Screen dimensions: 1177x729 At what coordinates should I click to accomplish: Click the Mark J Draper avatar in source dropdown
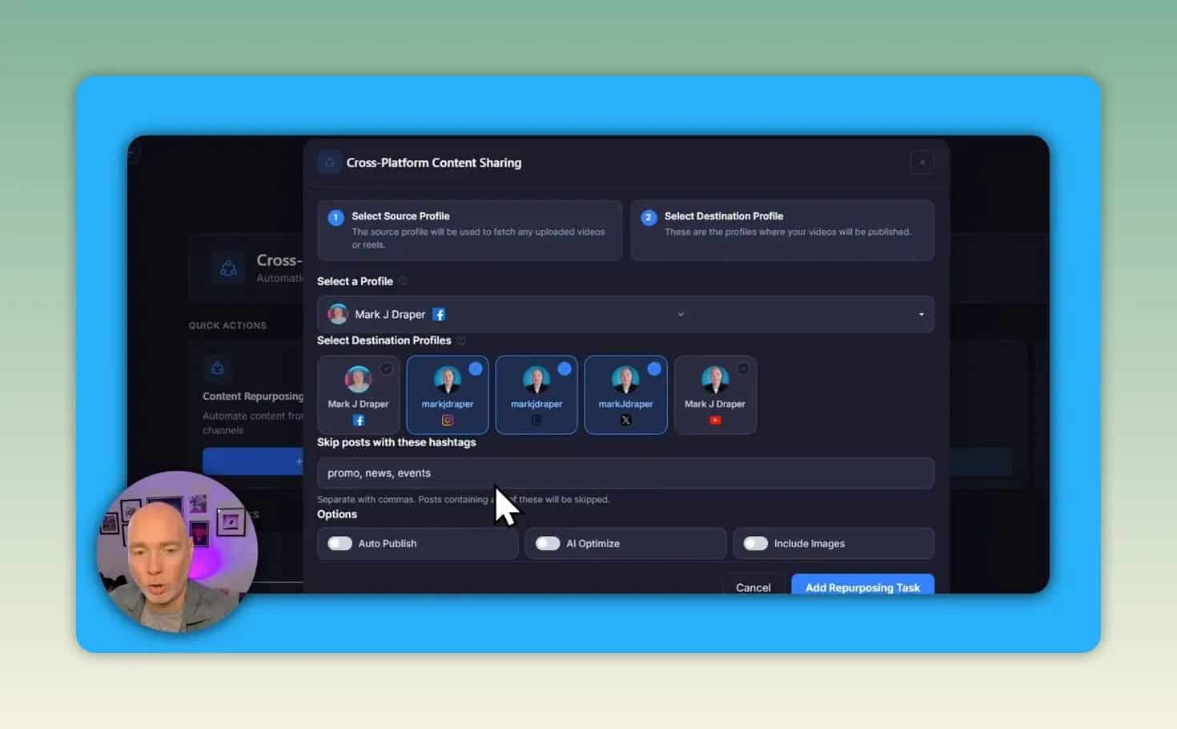pyautogui.click(x=338, y=314)
